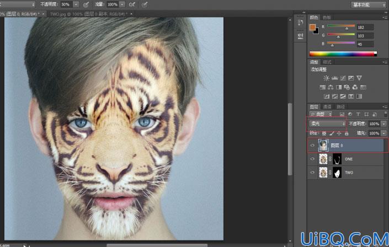Add a Selective Color adjustment layer
The height and width of the screenshot is (247, 389).
point(351,96)
